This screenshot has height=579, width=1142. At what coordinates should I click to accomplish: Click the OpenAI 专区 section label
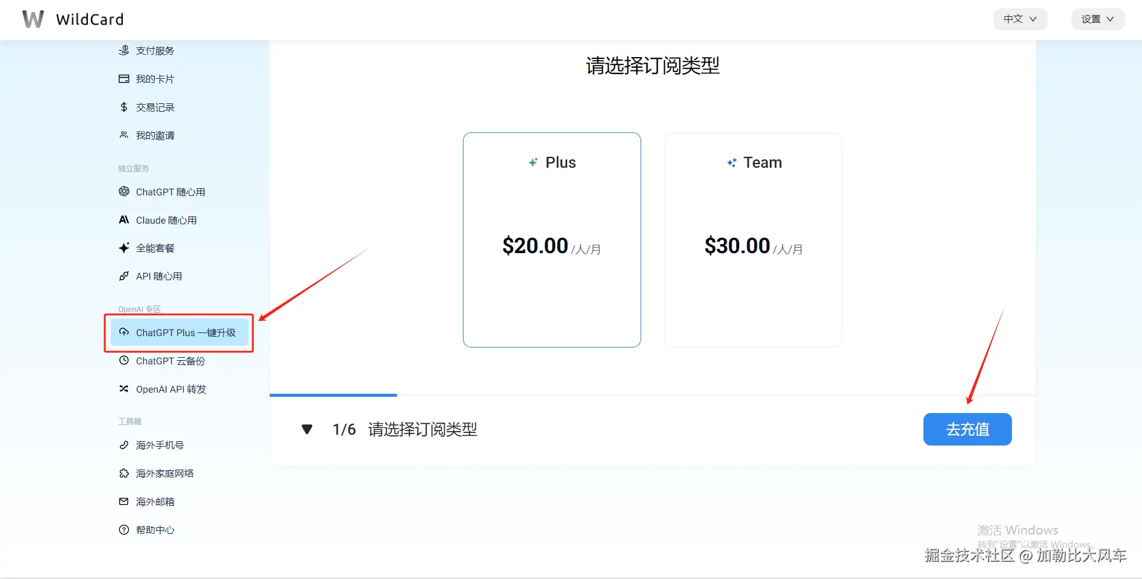pyautogui.click(x=140, y=309)
